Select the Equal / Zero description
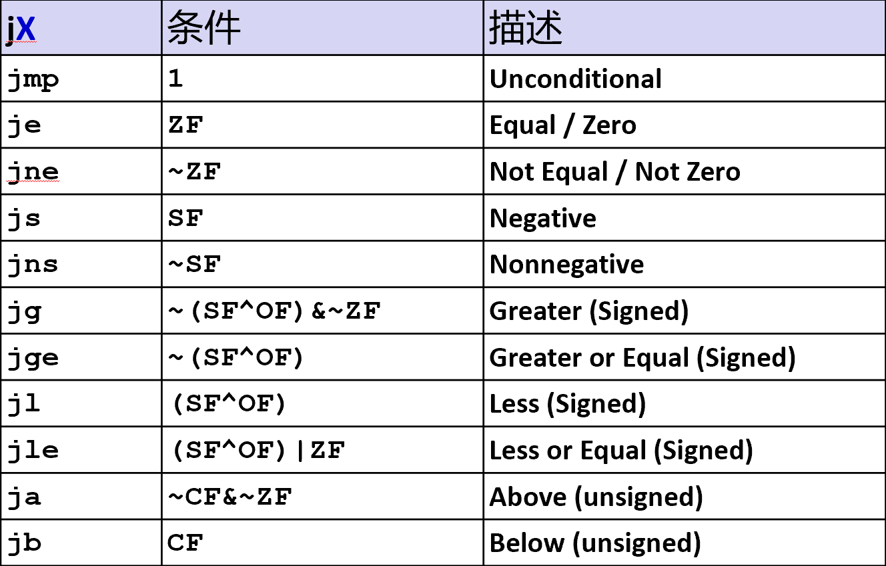 (562, 125)
